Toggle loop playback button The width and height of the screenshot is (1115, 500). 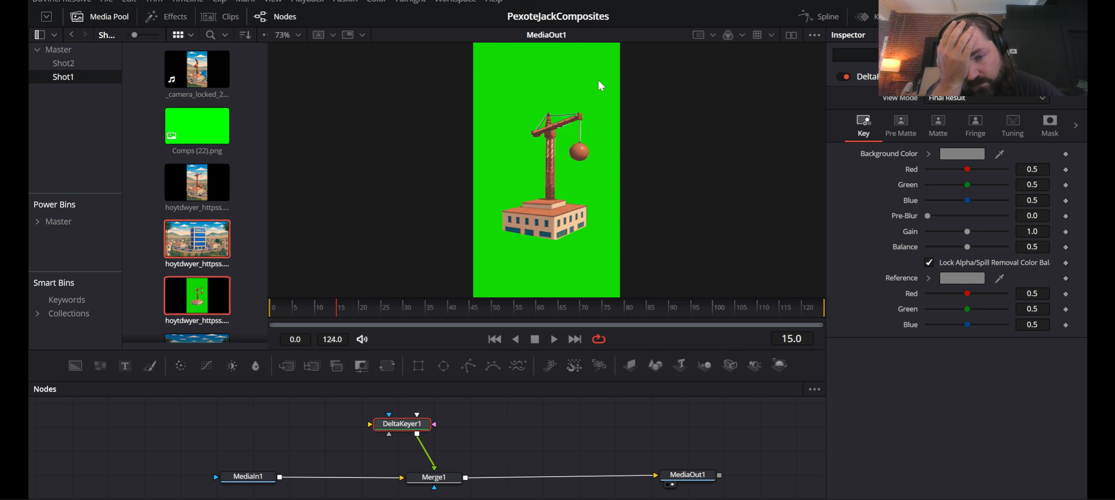(599, 339)
